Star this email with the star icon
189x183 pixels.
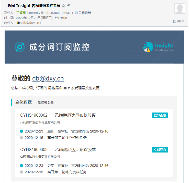(x=63, y=6)
